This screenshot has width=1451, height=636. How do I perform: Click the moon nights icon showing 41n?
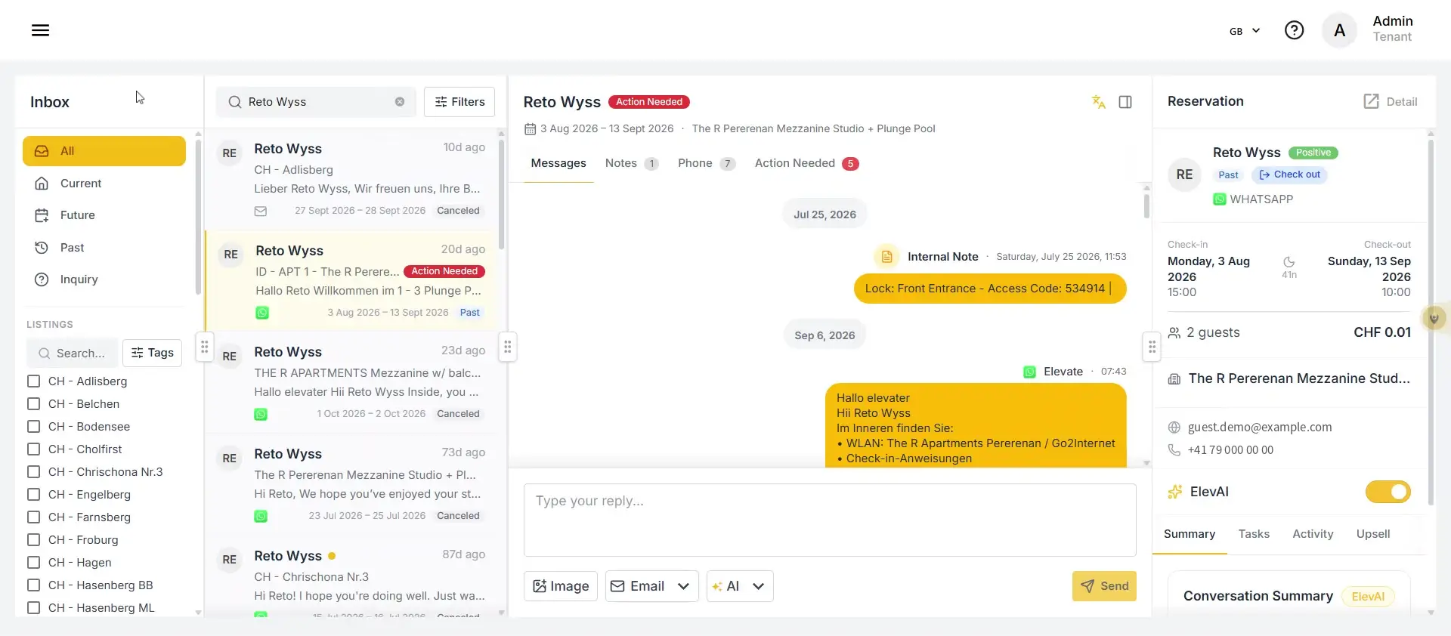pyautogui.click(x=1289, y=262)
